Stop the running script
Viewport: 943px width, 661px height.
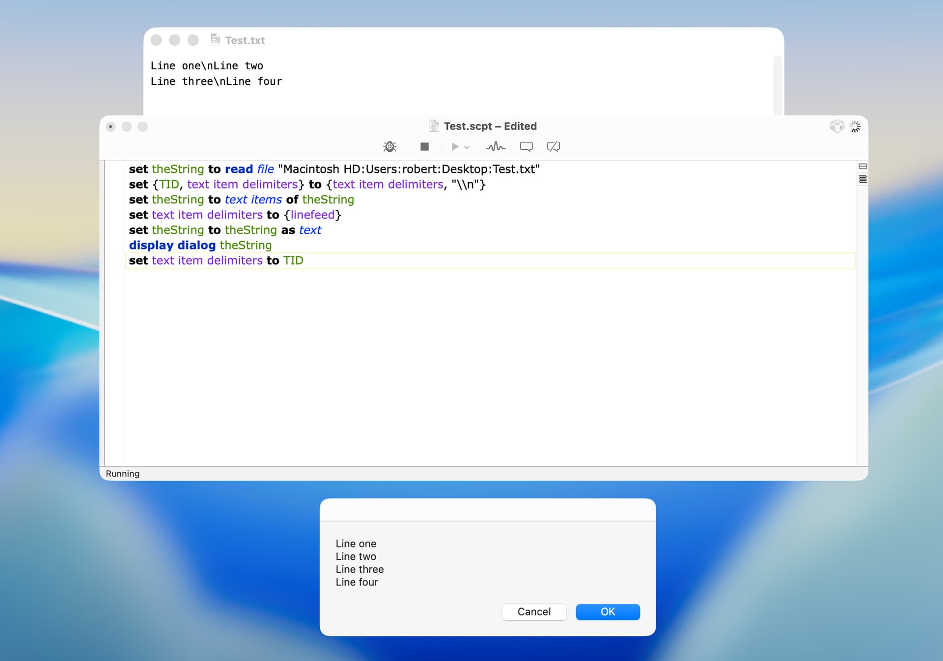[x=424, y=146]
